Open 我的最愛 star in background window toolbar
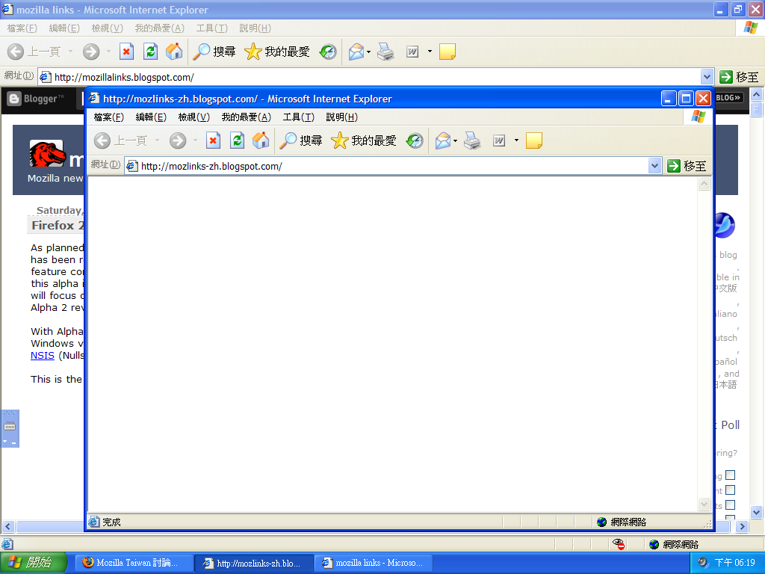 [x=276, y=52]
